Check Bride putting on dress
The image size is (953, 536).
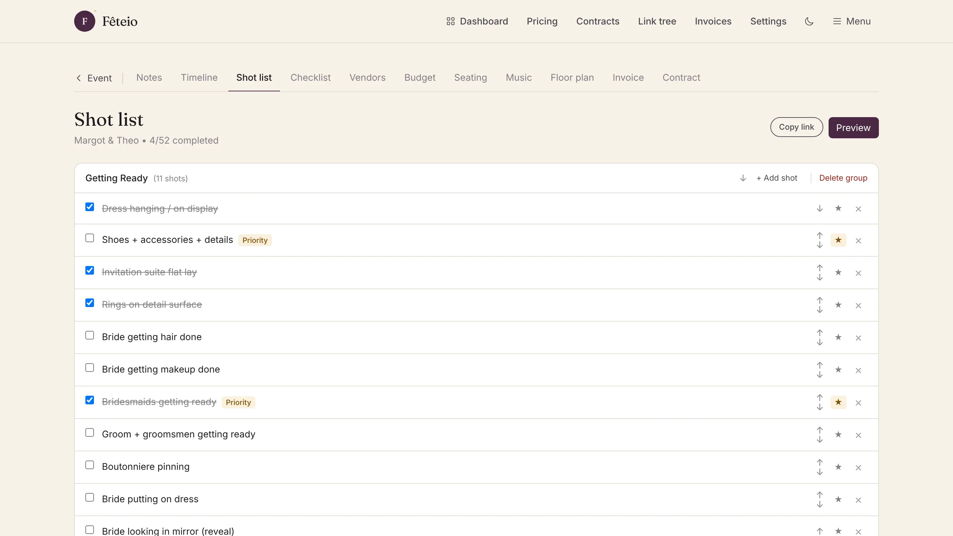tap(90, 498)
